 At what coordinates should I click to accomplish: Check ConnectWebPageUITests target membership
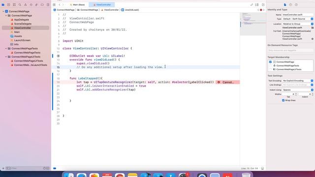(x=270, y=69)
